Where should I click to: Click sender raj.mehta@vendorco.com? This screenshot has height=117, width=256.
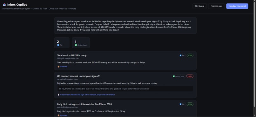click(68, 79)
